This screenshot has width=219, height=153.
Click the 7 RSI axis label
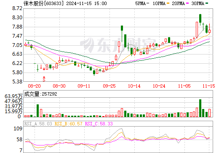[21, 150]
